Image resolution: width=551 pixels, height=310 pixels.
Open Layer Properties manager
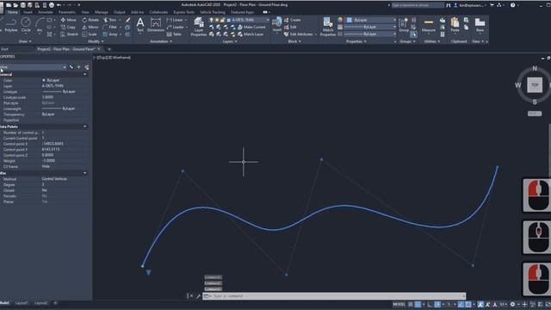pos(199,27)
